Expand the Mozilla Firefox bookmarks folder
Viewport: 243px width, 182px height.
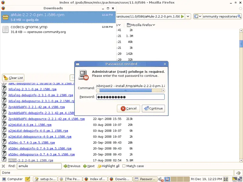(141, 25)
